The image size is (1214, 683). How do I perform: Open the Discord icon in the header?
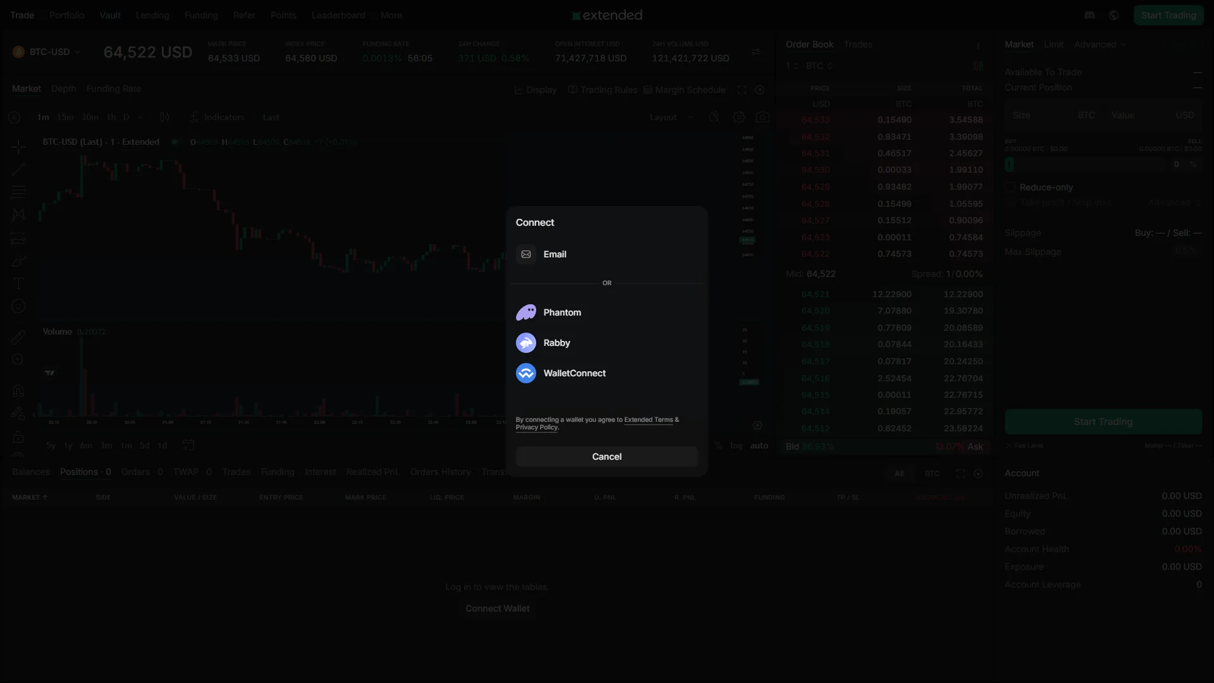1089,15
